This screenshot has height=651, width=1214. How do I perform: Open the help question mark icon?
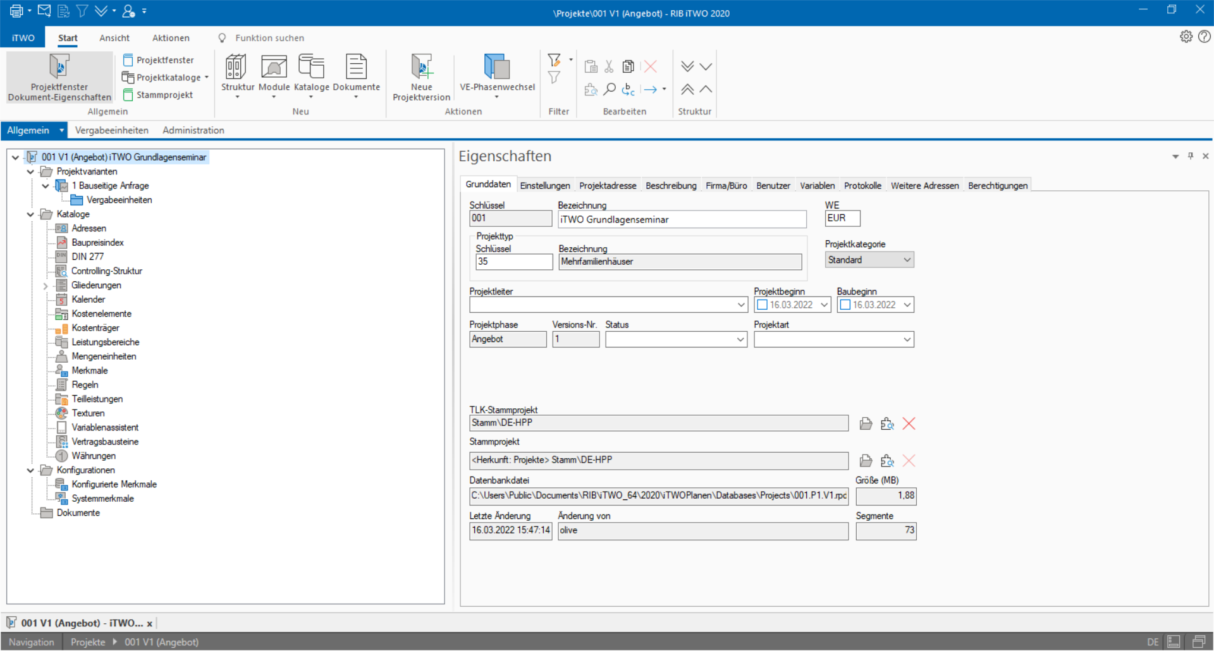[x=1205, y=37]
